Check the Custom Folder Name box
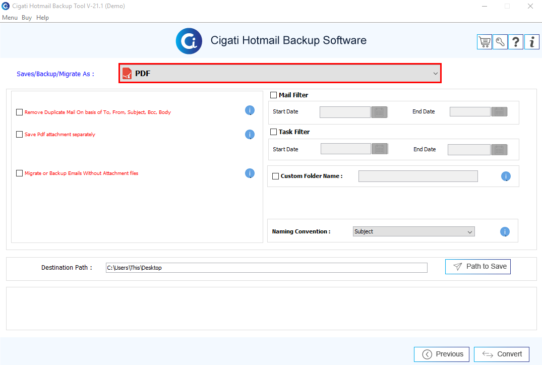The height and width of the screenshot is (365, 542). (x=275, y=176)
